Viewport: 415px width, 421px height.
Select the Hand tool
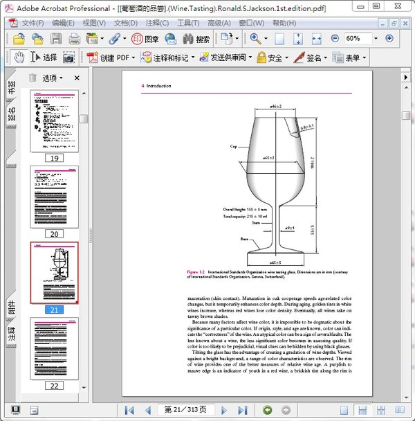[19, 57]
